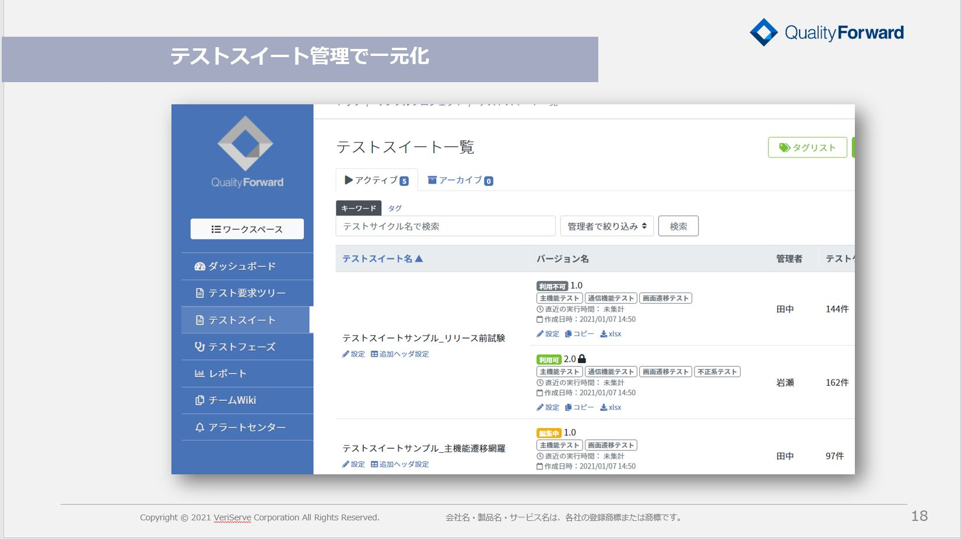Click コピー link for version 2.0
961x539 pixels.
579,407
